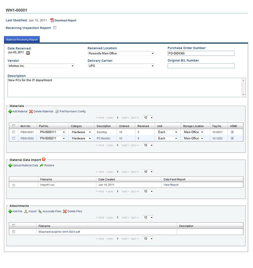Click the Part Numbers Config link text

click(x=73, y=111)
